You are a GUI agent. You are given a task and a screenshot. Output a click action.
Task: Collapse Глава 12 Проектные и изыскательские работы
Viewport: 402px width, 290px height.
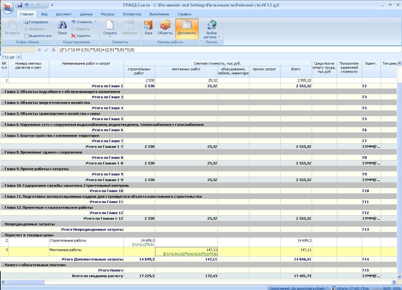click(x=3, y=207)
